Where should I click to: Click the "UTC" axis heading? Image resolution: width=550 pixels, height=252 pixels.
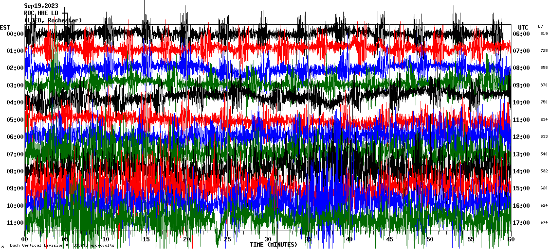click(x=523, y=27)
